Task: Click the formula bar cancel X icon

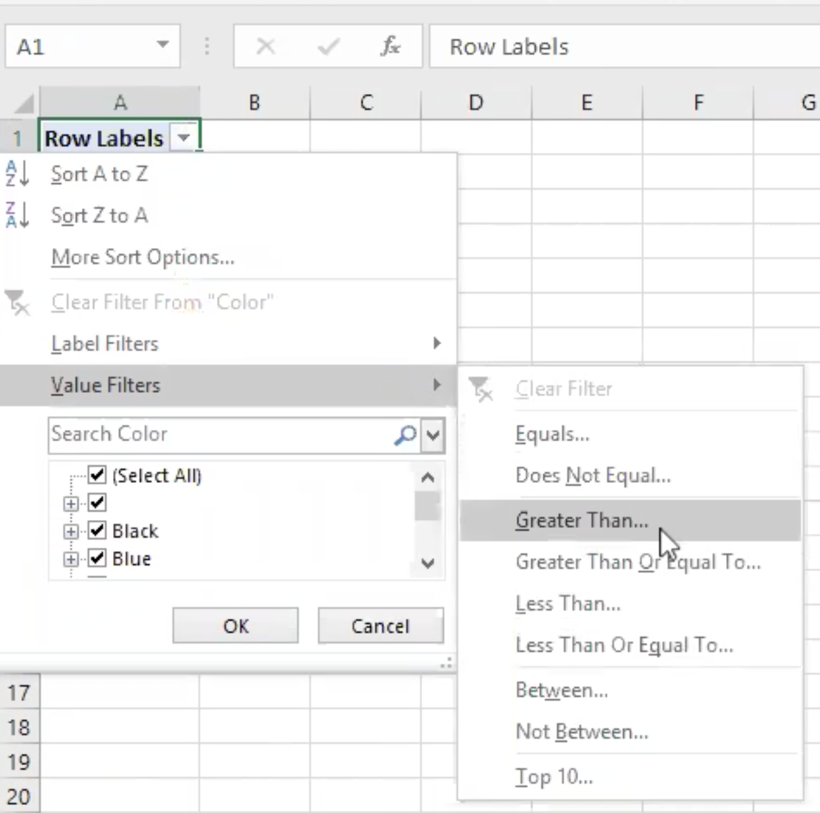Action: pos(266,46)
